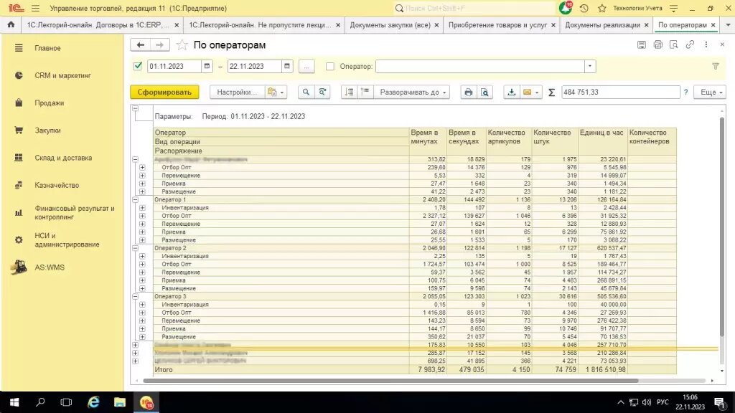Click the sum sigma icon
The height and width of the screenshot is (413, 735).
pyautogui.click(x=552, y=92)
